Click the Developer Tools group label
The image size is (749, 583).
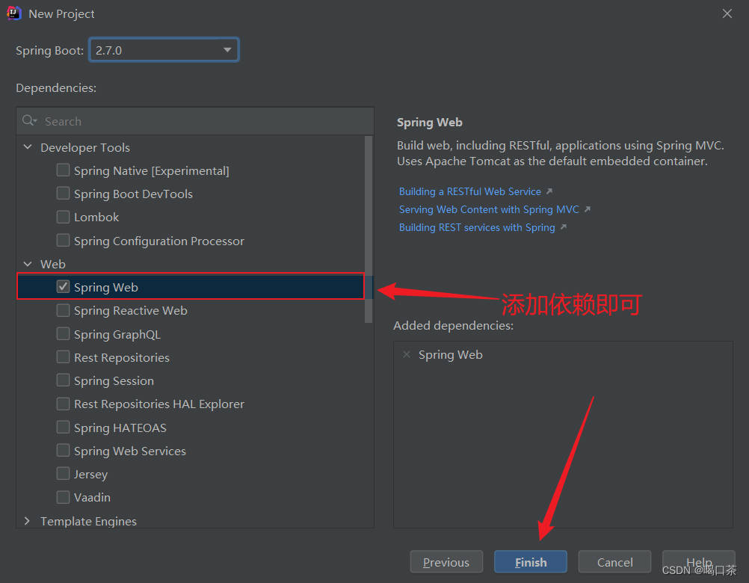click(x=85, y=147)
